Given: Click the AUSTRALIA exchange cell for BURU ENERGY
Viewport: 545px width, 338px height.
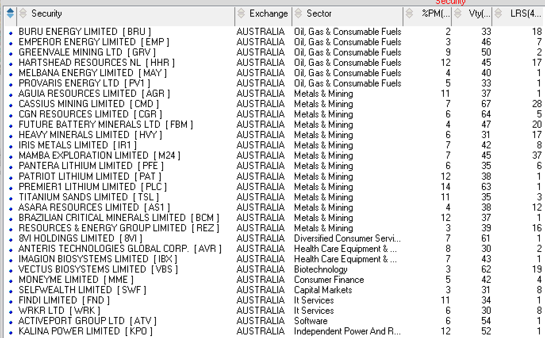Looking at the screenshot, I should [x=260, y=32].
